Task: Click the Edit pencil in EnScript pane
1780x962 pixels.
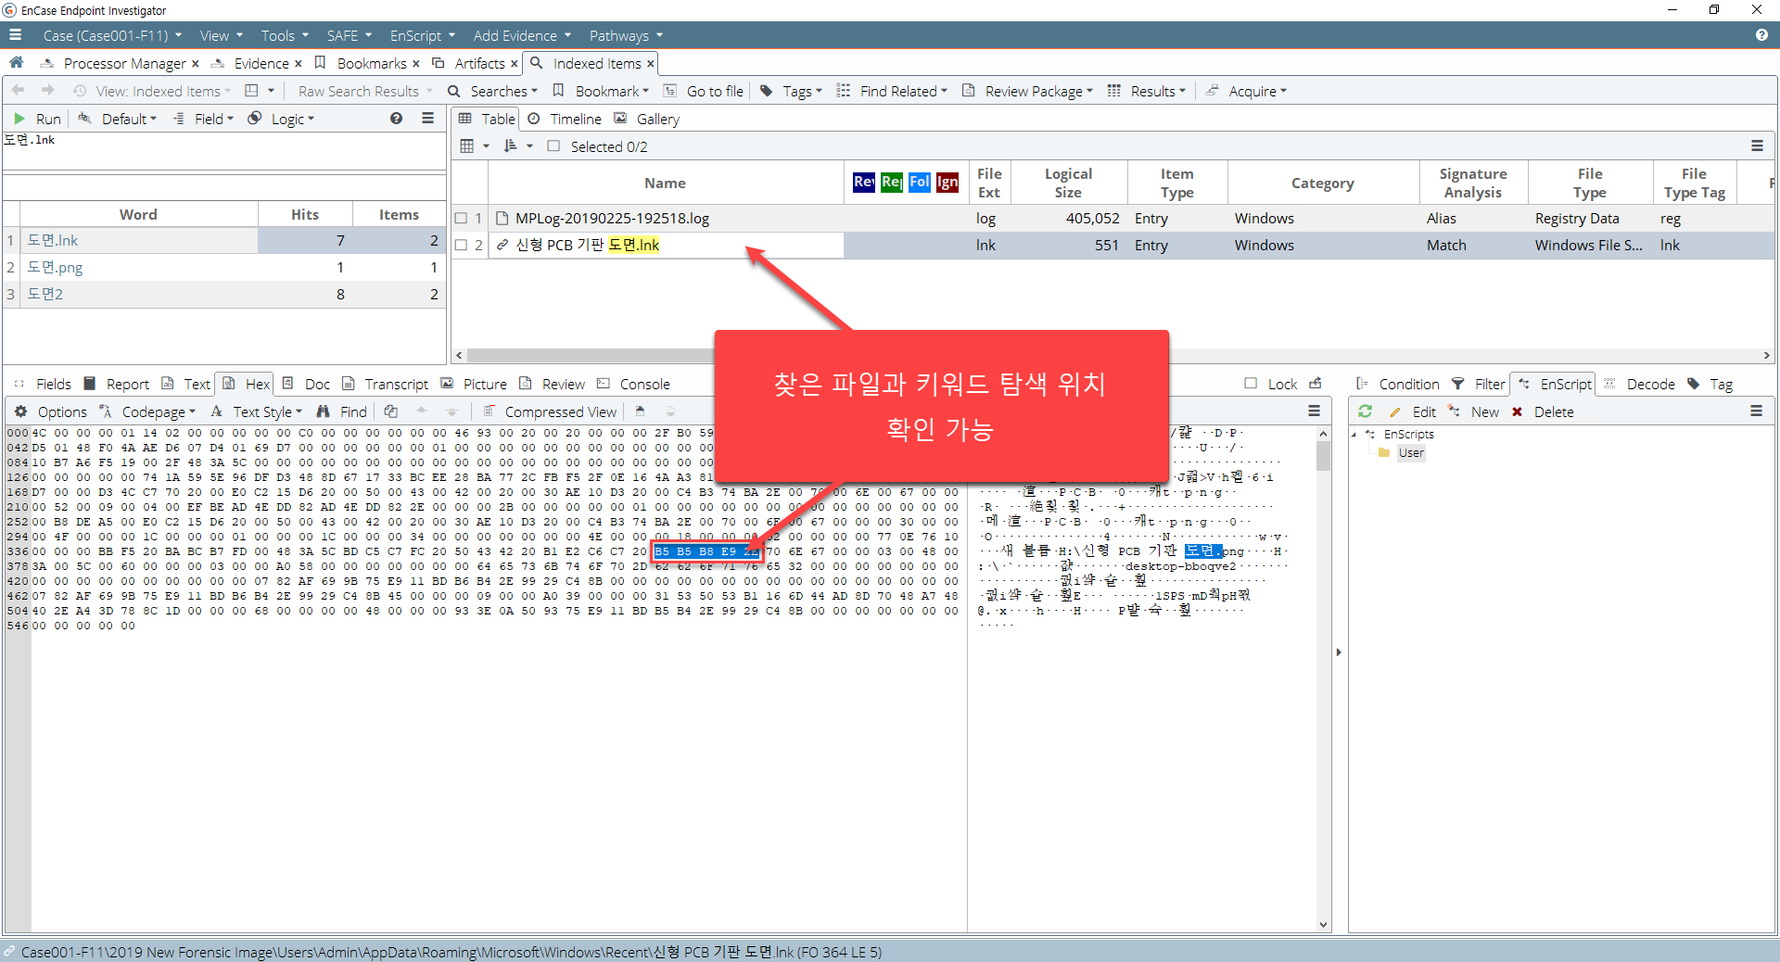Action: tap(1395, 411)
